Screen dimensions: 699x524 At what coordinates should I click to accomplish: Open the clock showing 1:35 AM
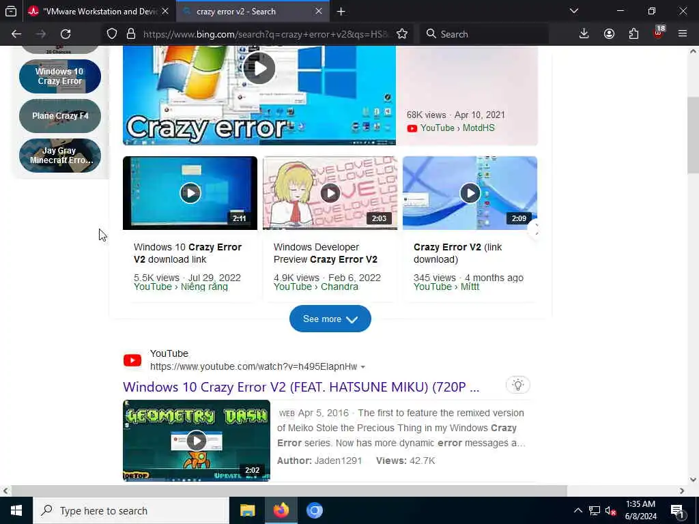click(640, 510)
